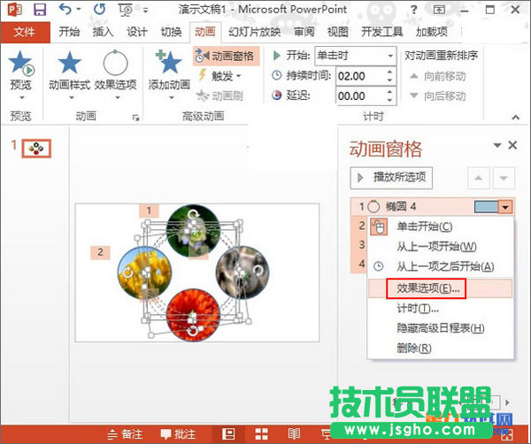Screen dimensions: 531x444
Task: Select the Oval 4 animation entry
Action: pyautogui.click(x=432, y=206)
